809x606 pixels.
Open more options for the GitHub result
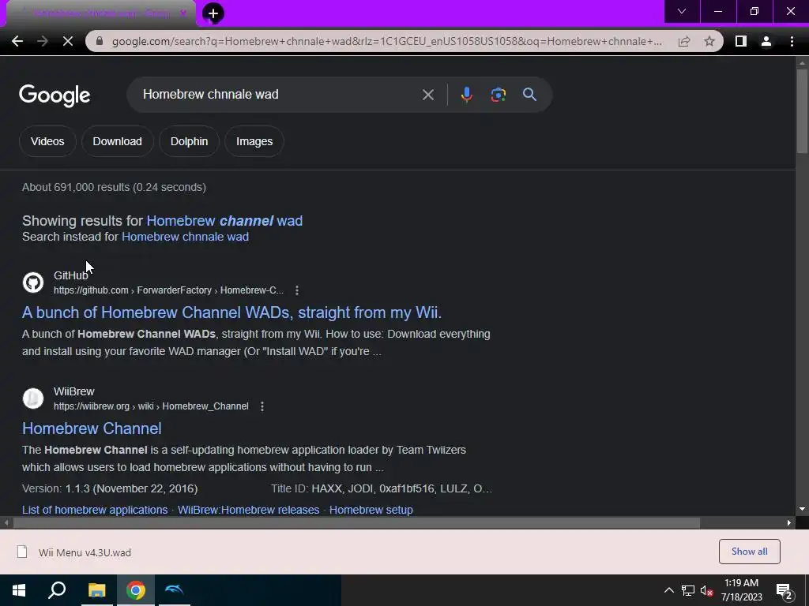pyautogui.click(x=297, y=290)
